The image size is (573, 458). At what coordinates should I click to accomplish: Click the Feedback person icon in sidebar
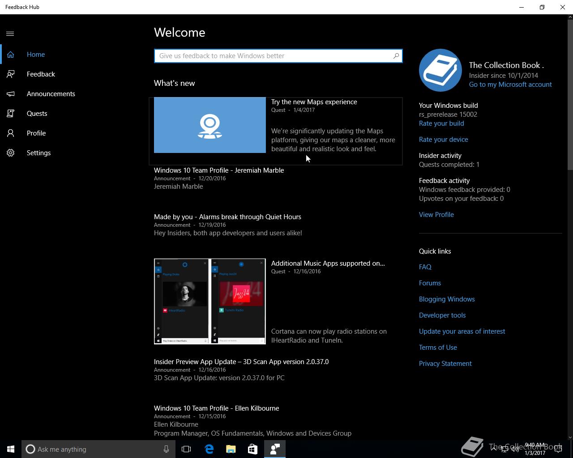click(10, 74)
